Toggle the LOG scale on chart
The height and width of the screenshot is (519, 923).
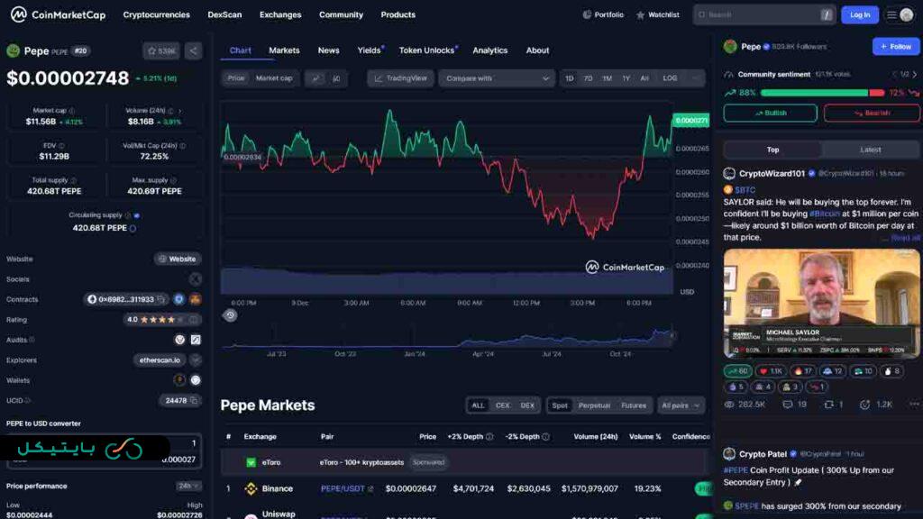click(x=670, y=78)
